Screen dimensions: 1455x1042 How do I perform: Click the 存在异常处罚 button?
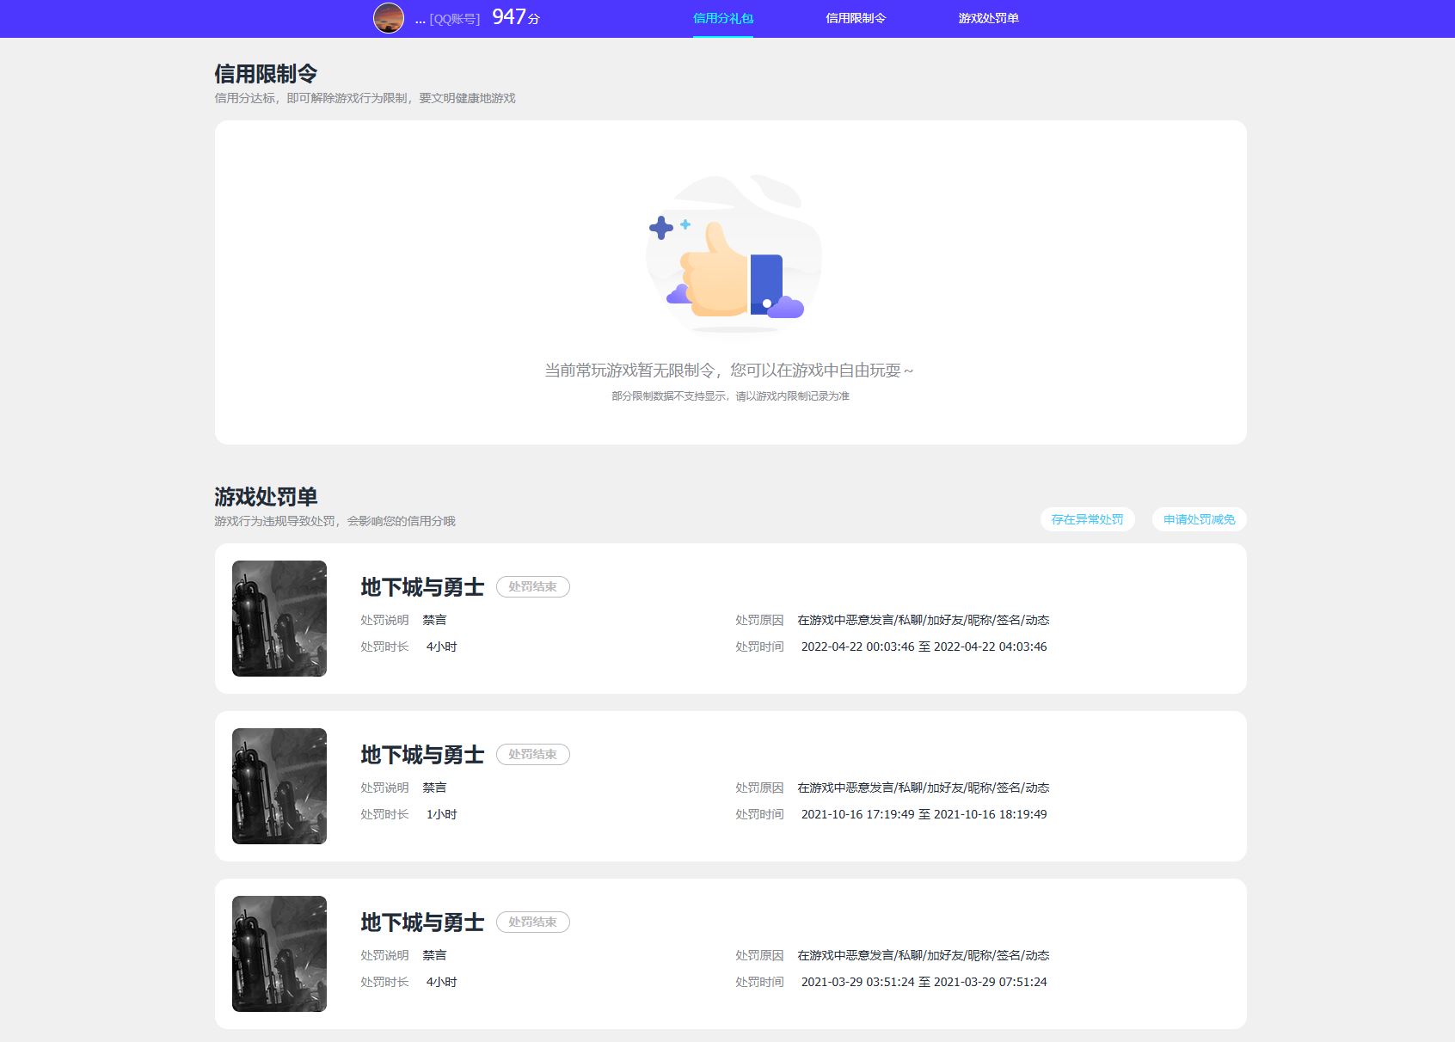(1087, 519)
